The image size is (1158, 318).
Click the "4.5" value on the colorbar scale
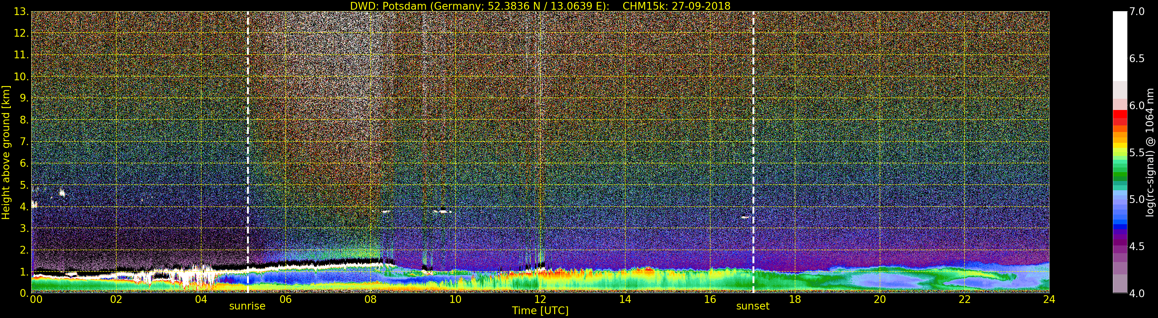point(1137,247)
